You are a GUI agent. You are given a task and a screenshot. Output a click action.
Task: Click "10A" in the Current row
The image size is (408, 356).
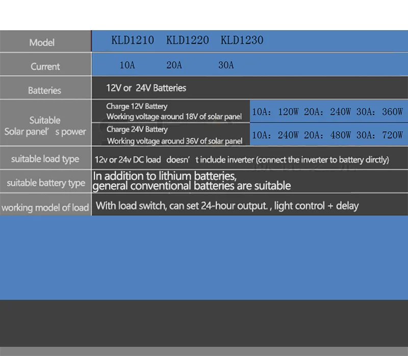tap(127, 65)
